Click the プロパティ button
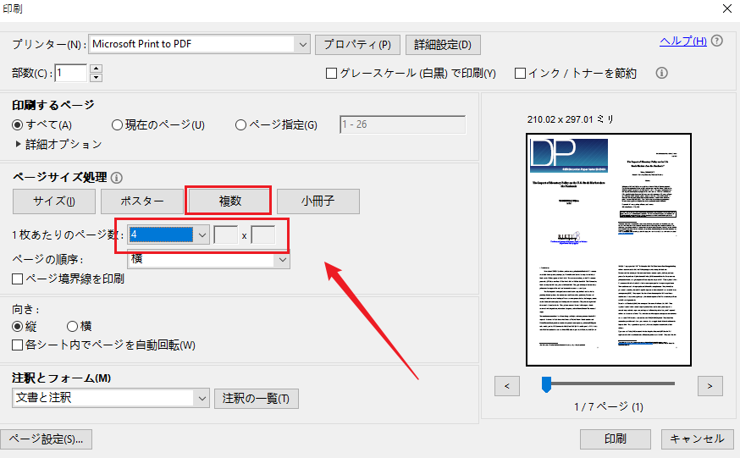The image size is (740, 458). 357,45
